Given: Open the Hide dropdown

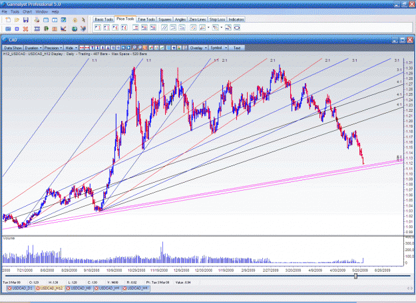Looking at the screenshot, I should pyautogui.click(x=71, y=48).
